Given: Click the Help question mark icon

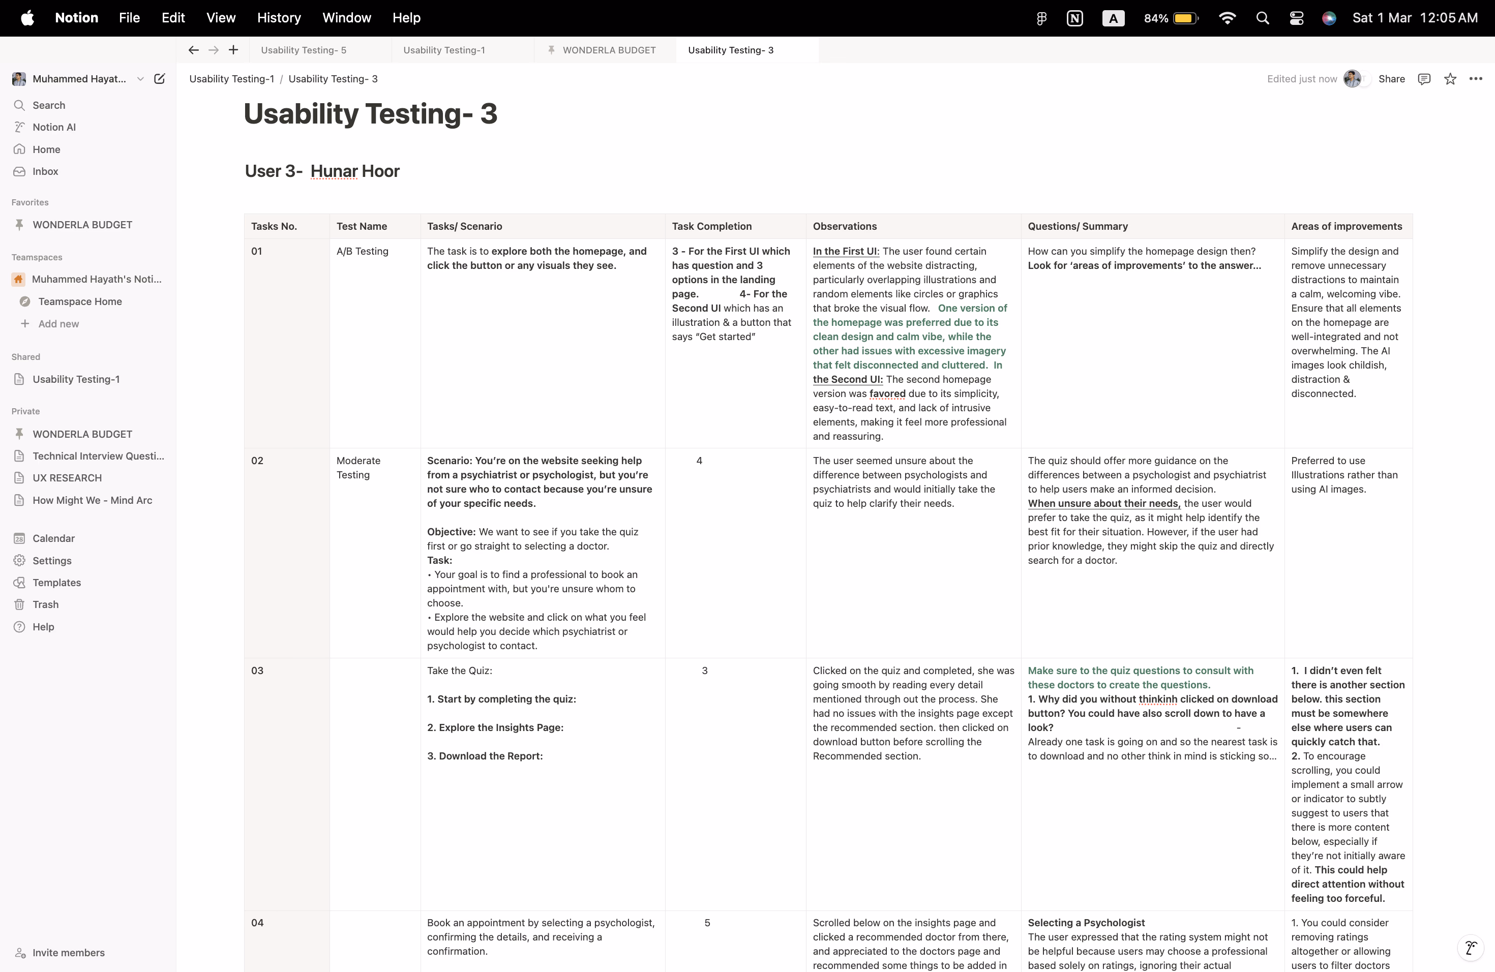Looking at the screenshot, I should click(19, 627).
